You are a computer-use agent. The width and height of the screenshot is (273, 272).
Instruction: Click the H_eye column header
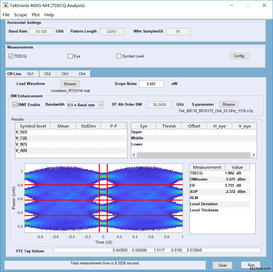point(219,126)
